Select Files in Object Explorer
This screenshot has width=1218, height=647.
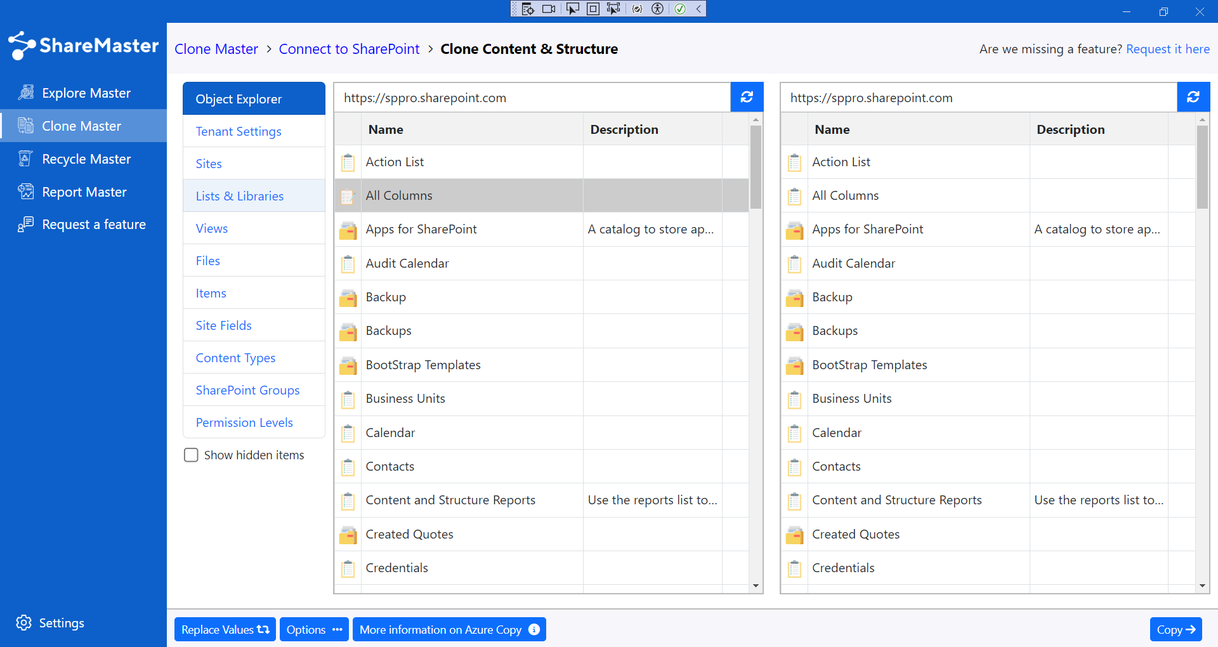click(254, 261)
